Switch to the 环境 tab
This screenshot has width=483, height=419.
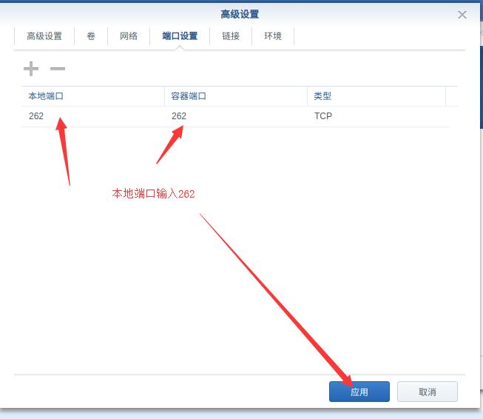[x=273, y=36]
